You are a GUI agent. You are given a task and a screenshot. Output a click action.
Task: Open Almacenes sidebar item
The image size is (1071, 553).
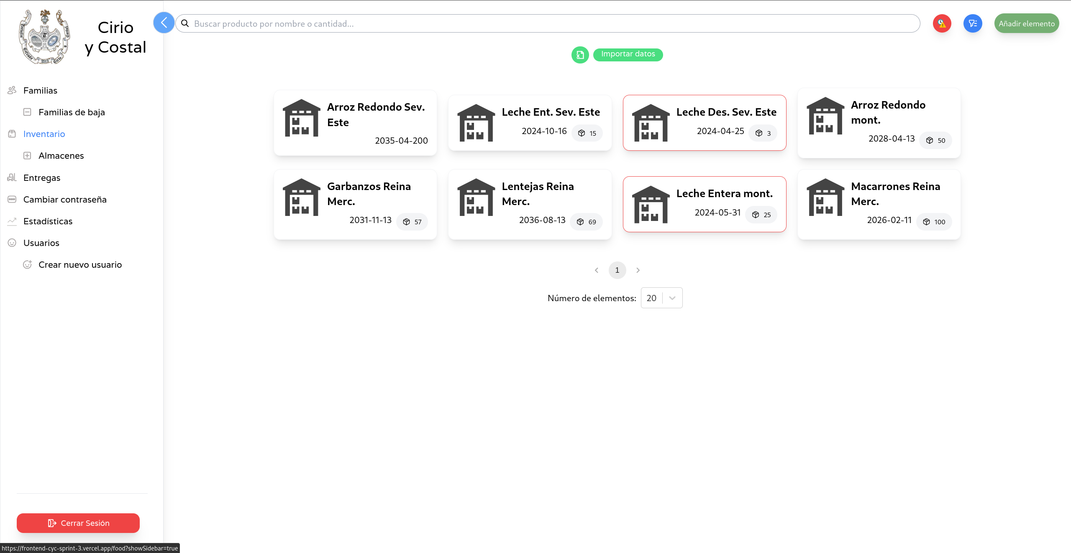(x=61, y=156)
